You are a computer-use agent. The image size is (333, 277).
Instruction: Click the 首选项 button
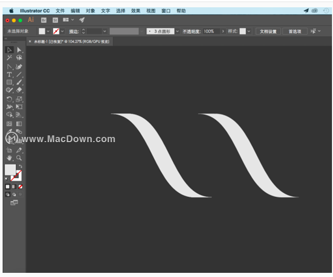click(295, 31)
